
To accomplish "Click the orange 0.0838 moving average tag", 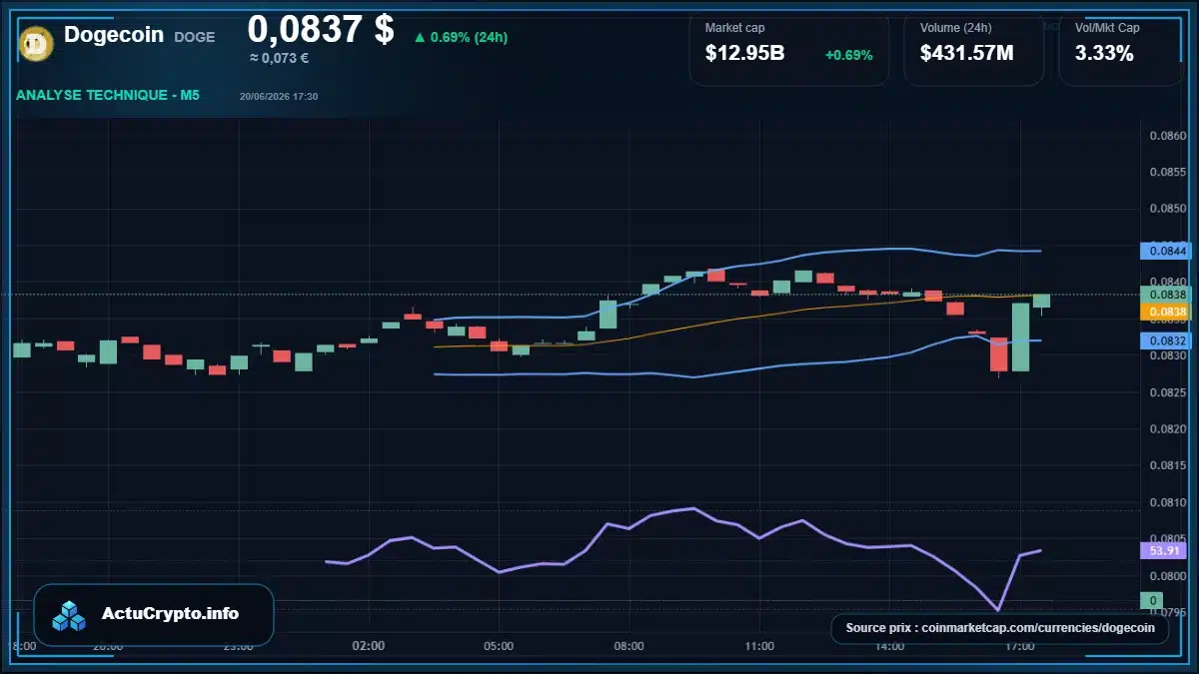I will [x=1167, y=312].
